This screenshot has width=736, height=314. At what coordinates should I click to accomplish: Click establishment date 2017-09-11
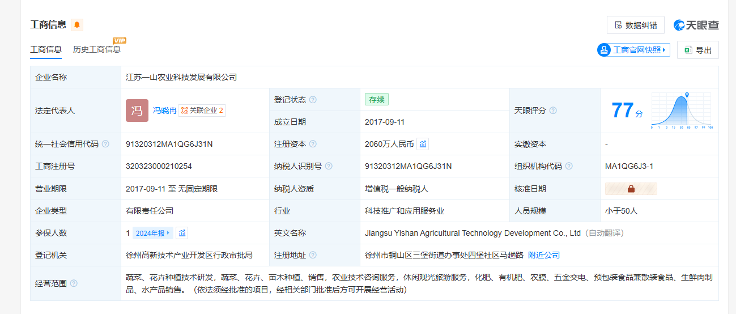(385, 122)
